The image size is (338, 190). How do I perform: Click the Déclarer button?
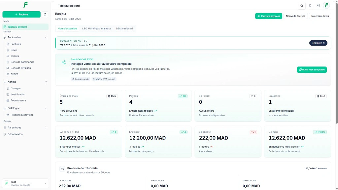318,43
